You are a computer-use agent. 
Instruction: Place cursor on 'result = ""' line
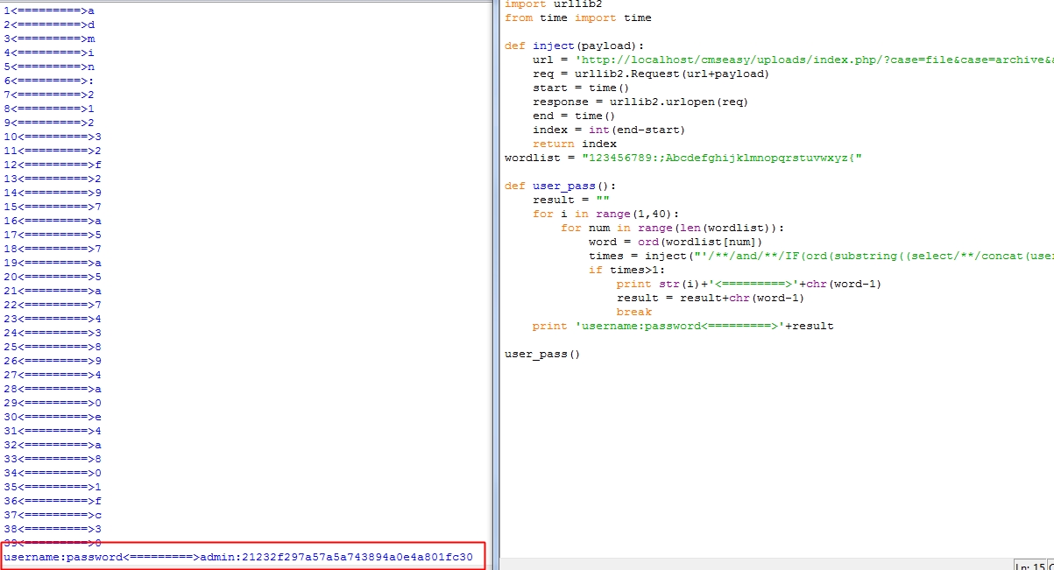[570, 200]
